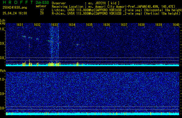Click the kHz axis unit label
The image size is (182, 118).
(x=3, y=23)
